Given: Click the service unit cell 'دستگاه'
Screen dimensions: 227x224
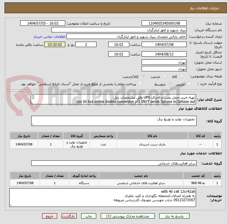Looking at the screenshot, I should [84, 183].
